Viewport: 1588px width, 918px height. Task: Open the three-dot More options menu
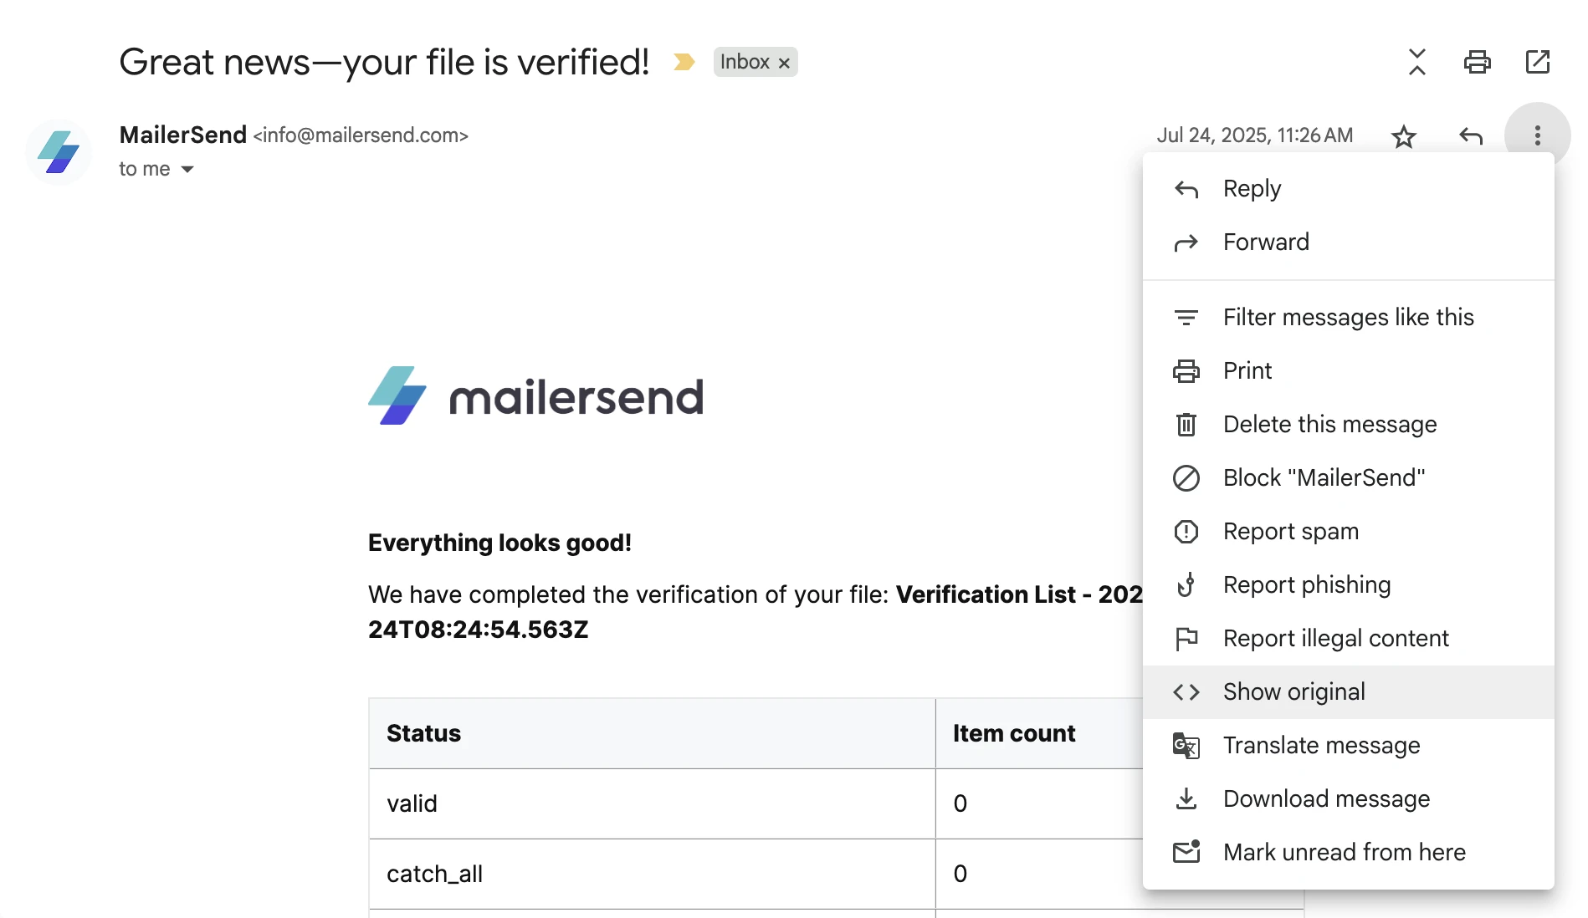tap(1537, 135)
